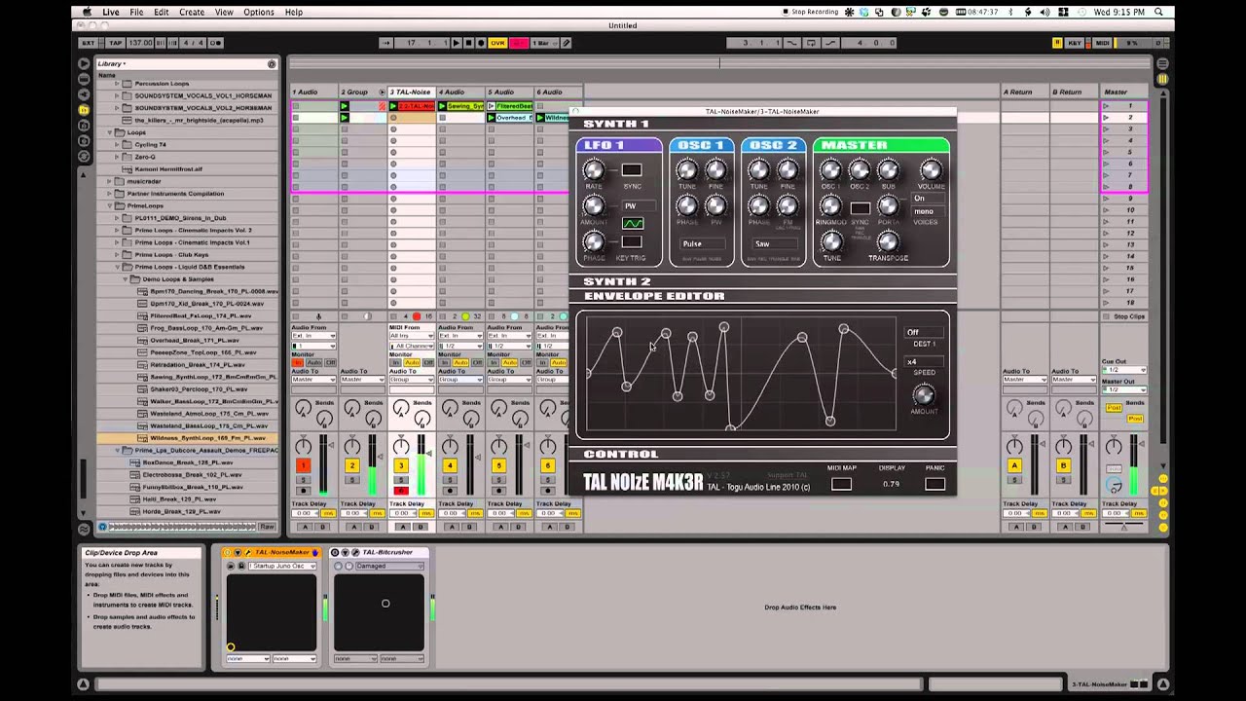Screen dimensions: 1246x701
Task: Open the File menu
Action: tap(136, 12)
